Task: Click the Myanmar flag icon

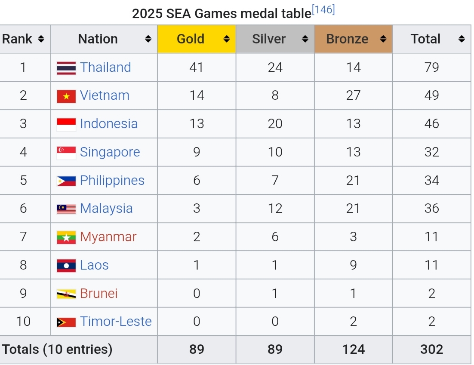Action: coord(66,237)
